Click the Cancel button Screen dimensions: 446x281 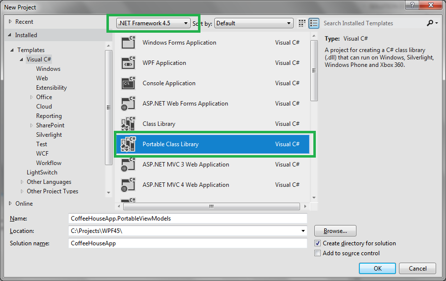coord(418,269)
